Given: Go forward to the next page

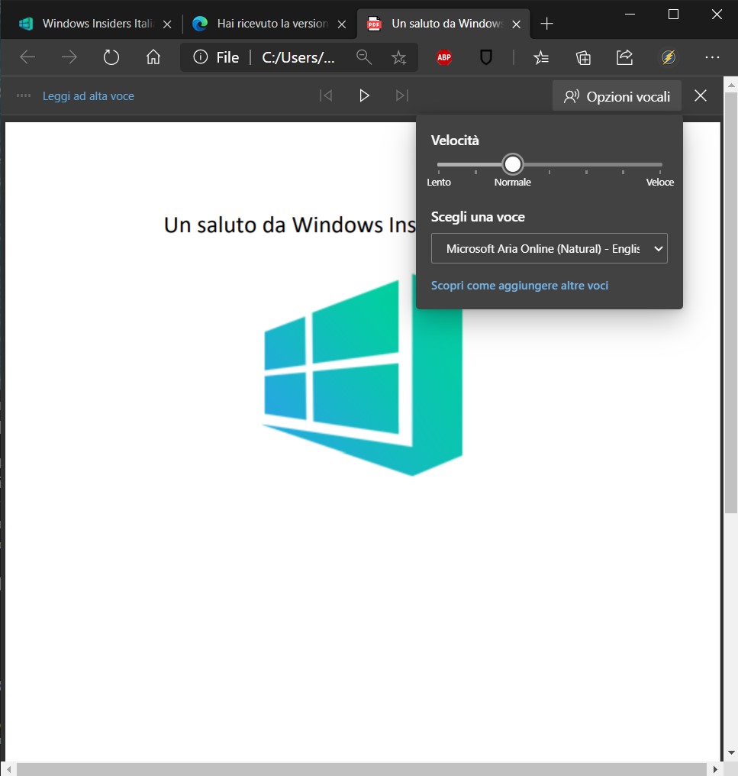Looking at the screenshot, I should click(x=69, y=57).
